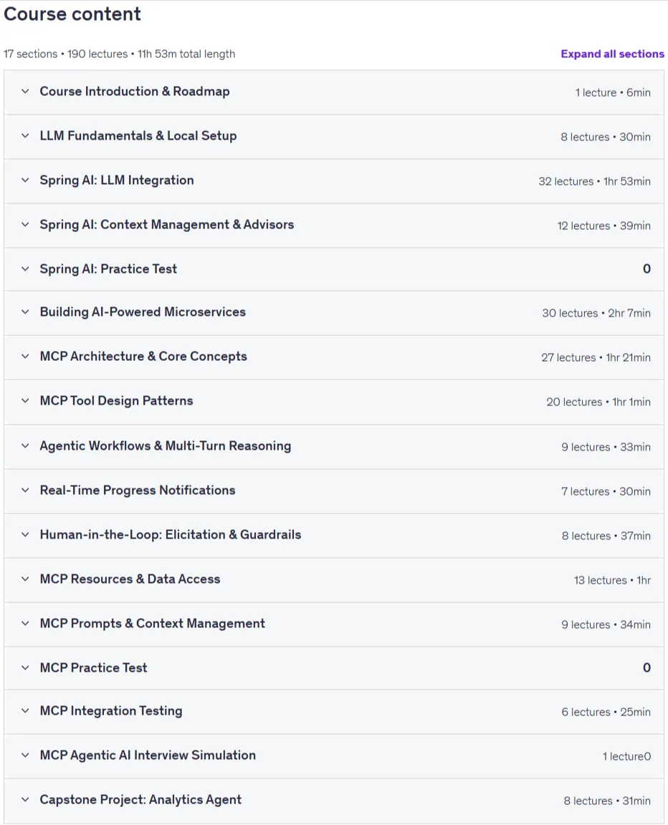Click the 32 lectures • 1hr 53min label
Image resolution: width=668 pixels, height=825 pixels.
(x=594, y=181)
